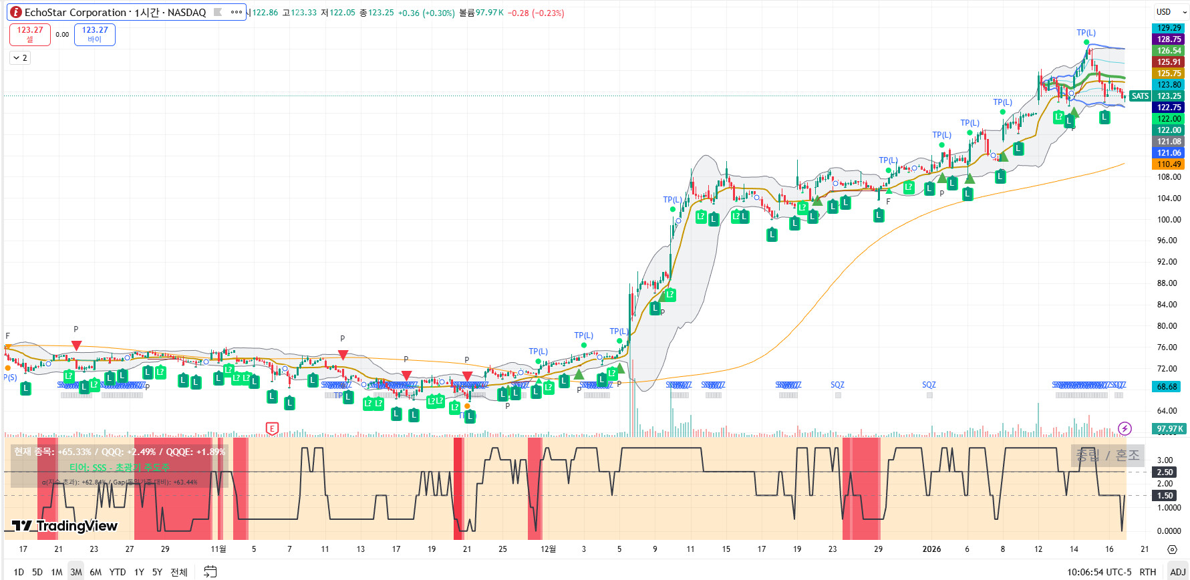Click the −0.28 (−0.23%) volume change value

click(536, 13)
